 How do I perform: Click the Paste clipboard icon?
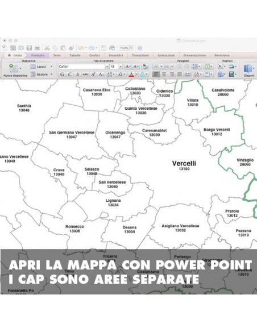[x=63, y=48]
